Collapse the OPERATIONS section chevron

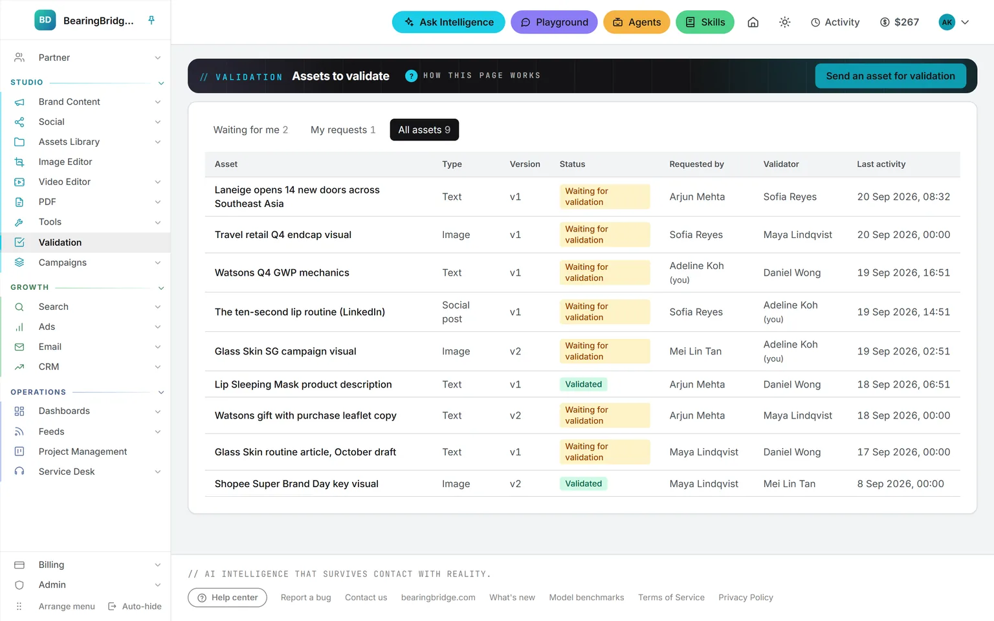161,393
